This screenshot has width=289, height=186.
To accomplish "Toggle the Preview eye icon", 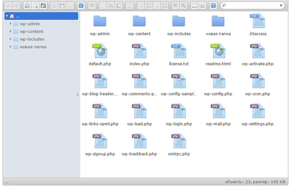I will (92, 6).
